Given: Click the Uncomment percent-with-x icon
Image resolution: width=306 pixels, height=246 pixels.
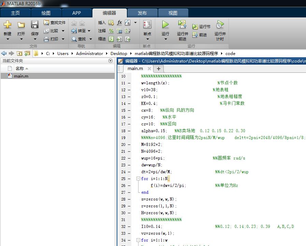Looking at the screenshot, I should tap(119, 31).
